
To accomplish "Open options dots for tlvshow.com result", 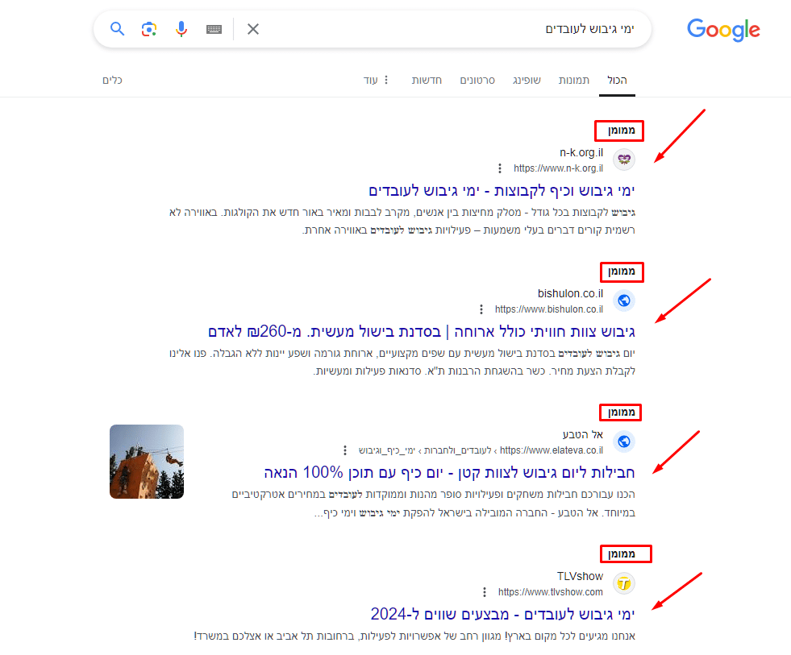I will 485,591.
